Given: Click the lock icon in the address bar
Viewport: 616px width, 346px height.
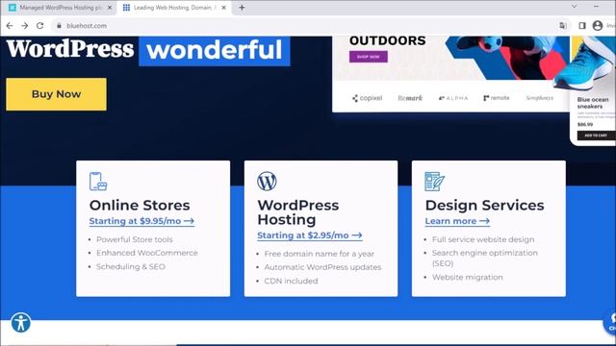Looking at the screenshot, I should [x=59, y=26].
